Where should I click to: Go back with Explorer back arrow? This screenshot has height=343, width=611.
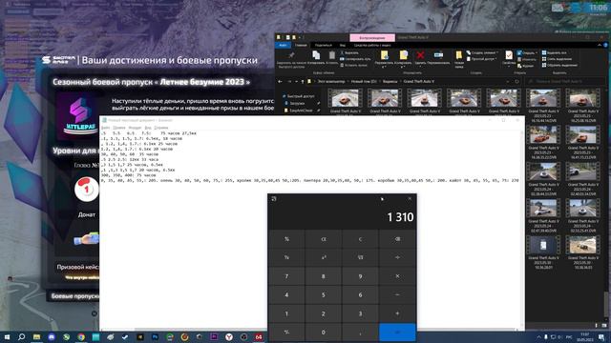[280, 81]
